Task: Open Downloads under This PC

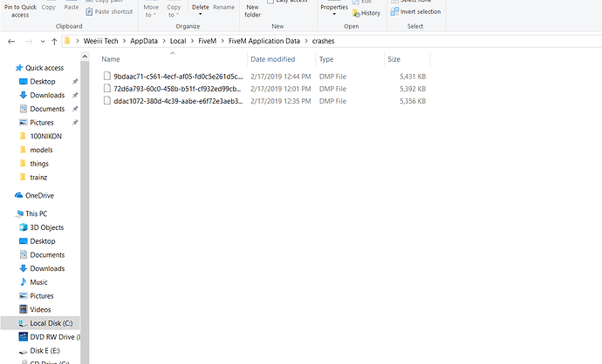Action: coord(47,268)
